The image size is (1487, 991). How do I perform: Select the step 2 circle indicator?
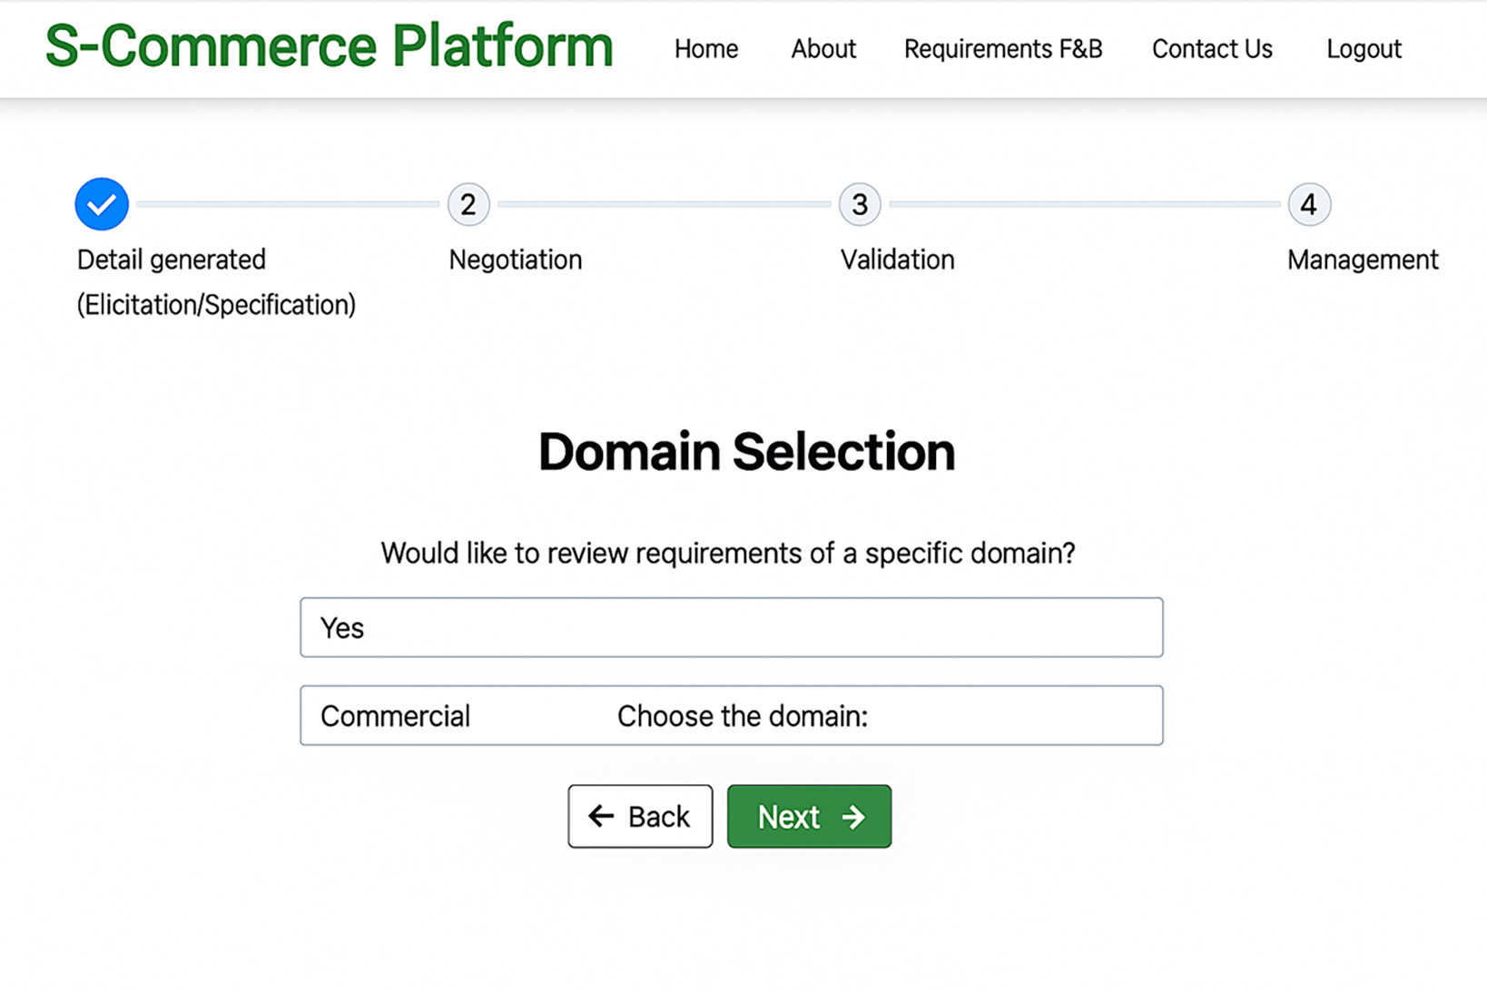(468, 205)
